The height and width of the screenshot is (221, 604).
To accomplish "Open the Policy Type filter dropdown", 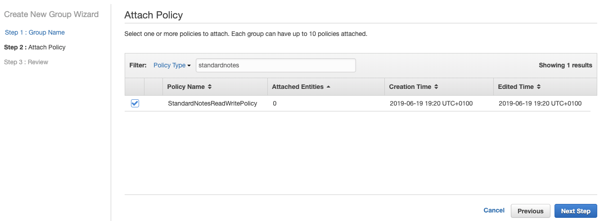I will [172, 65].
